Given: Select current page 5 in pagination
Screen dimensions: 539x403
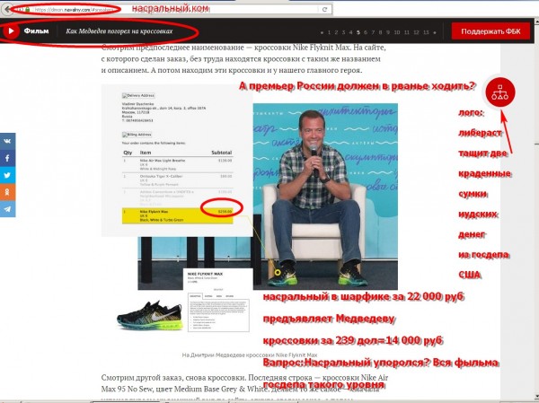Looking at the screenshot, I should click(358, 32).
